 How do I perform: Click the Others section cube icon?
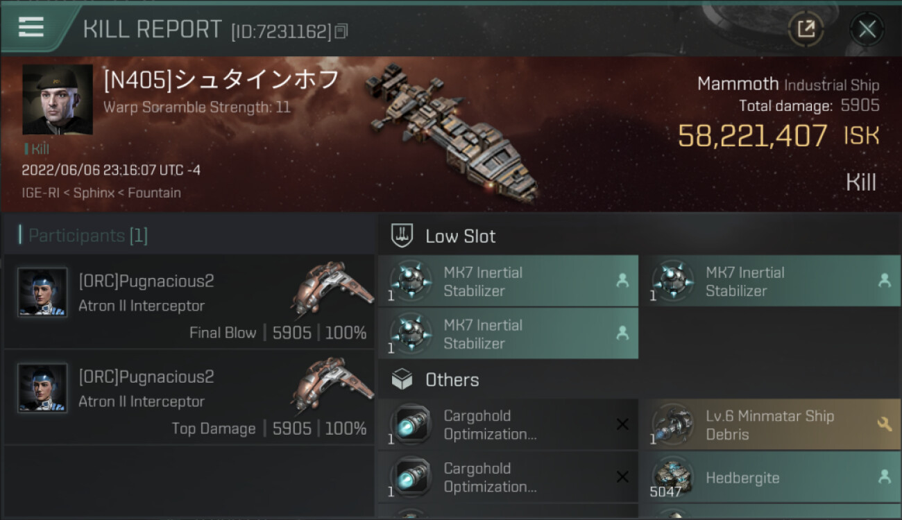pyautogui.click(x=402, y=380)
